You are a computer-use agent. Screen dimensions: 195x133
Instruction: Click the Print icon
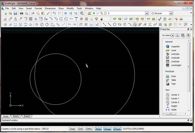click(x=22, y=13)
